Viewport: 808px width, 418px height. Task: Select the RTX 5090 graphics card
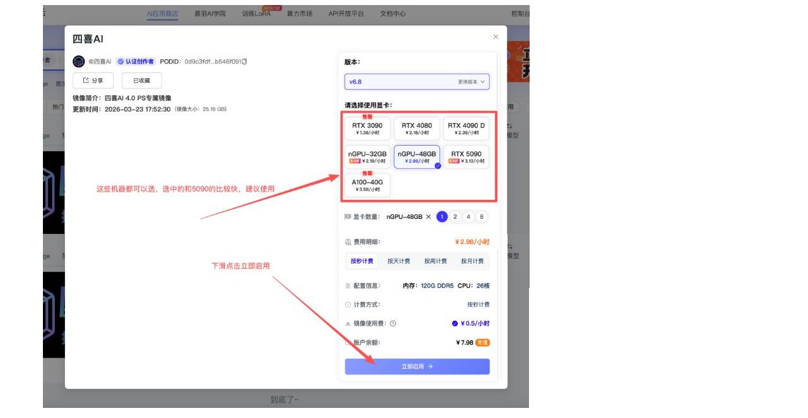point(466,157)
